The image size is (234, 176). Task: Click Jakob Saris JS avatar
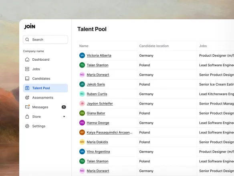82,84
